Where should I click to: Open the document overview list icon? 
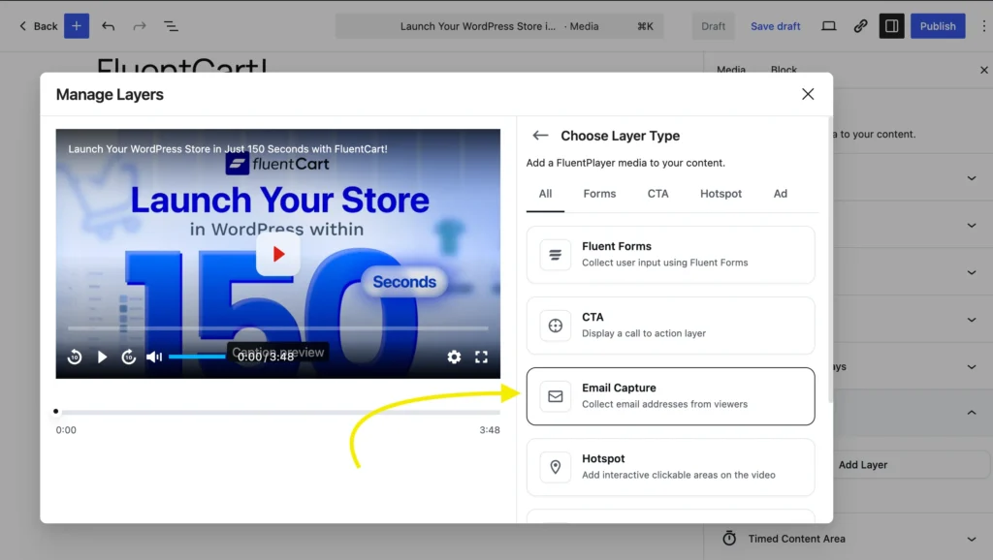click(x=171, y=26)
